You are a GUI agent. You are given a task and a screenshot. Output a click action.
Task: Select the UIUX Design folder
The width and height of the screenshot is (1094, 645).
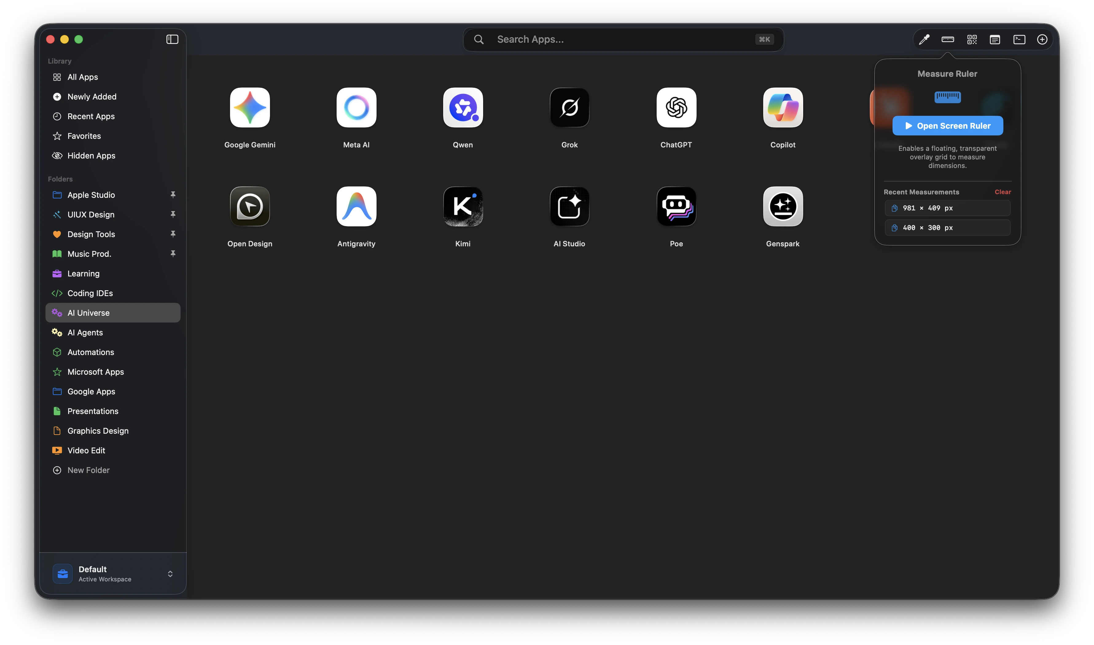tap(113, 214)
